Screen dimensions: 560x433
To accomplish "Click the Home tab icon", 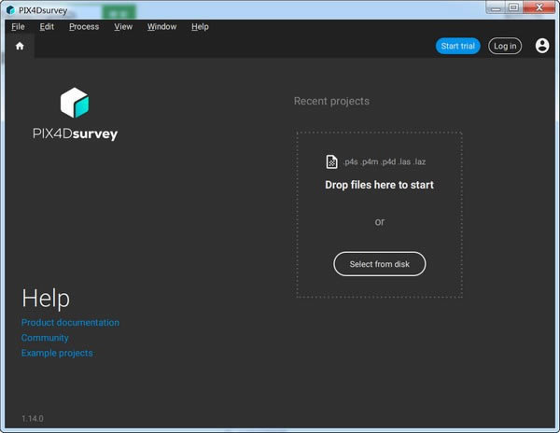I will (20, 46).
